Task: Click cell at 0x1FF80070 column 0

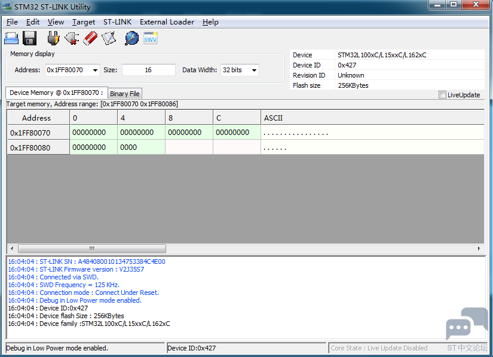Action: pyautogui.click(x=94, y=133)
